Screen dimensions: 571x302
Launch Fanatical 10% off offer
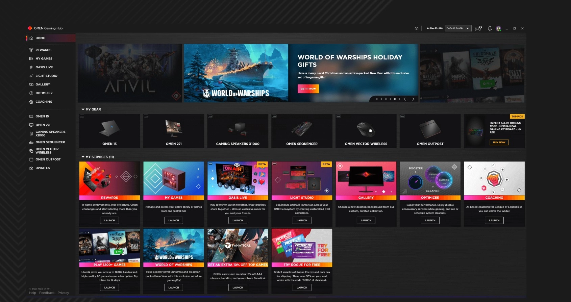[238, 287]
